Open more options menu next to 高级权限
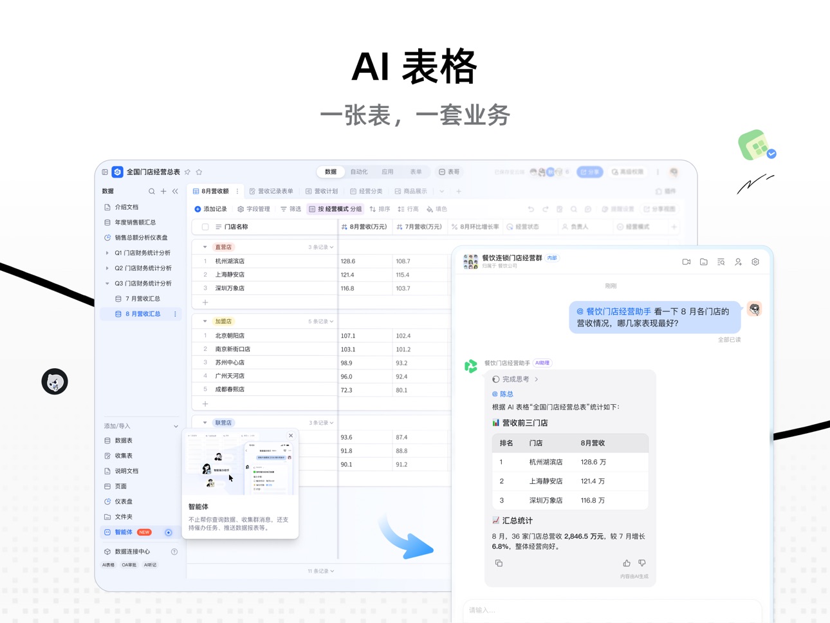The image size is (830, 623). (x=658, y=172)
